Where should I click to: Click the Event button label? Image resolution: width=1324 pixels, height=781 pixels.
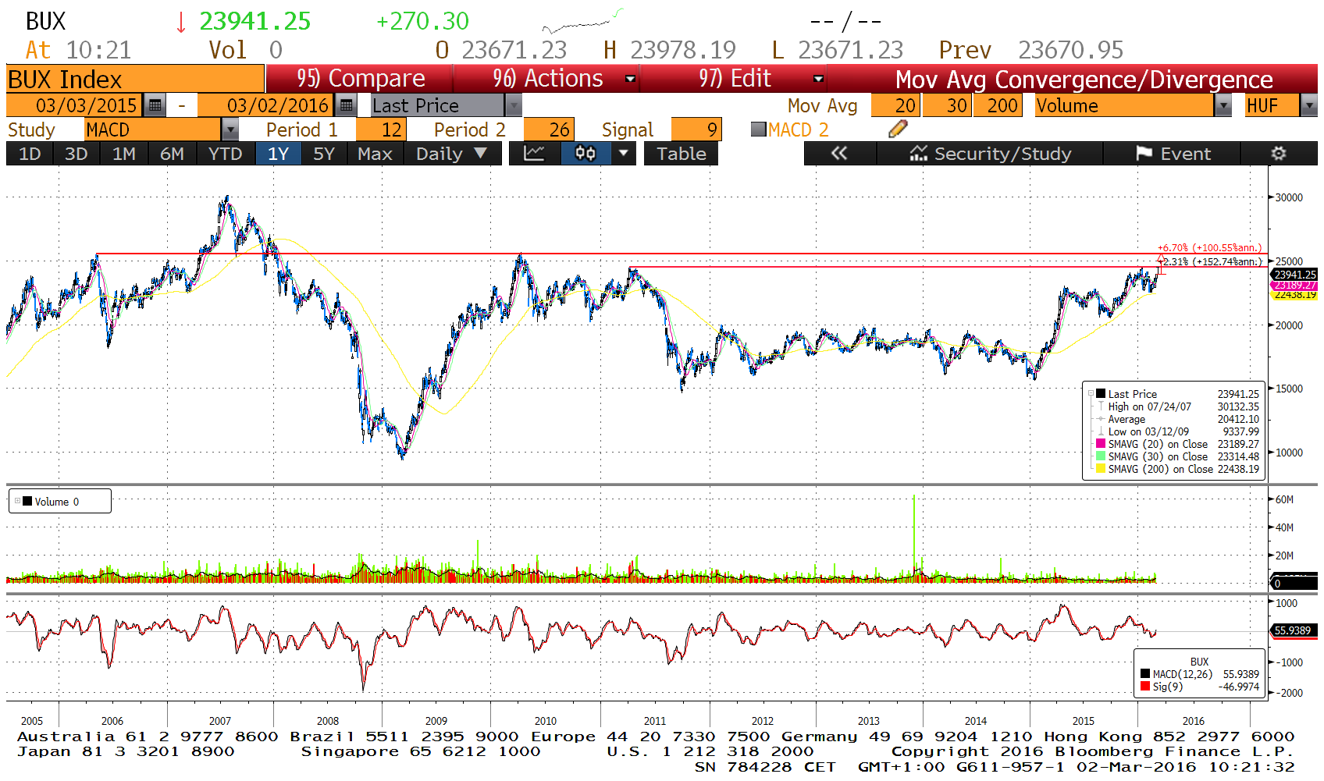point(1185,154)
